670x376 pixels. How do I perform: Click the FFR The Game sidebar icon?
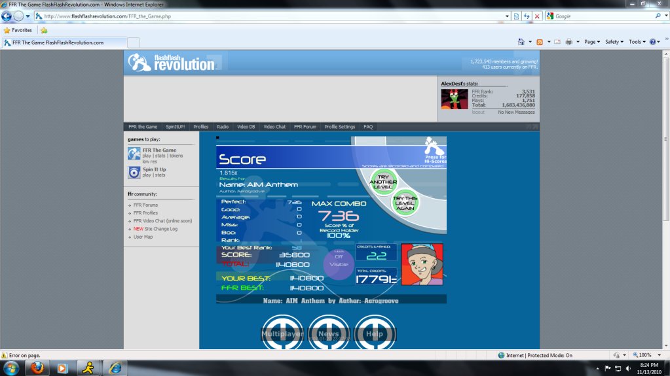point(134,154)
